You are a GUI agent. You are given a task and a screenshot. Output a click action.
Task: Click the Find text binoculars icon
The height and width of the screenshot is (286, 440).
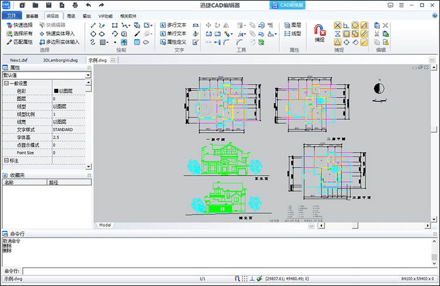pyautogui.click(x=196, y=25)
